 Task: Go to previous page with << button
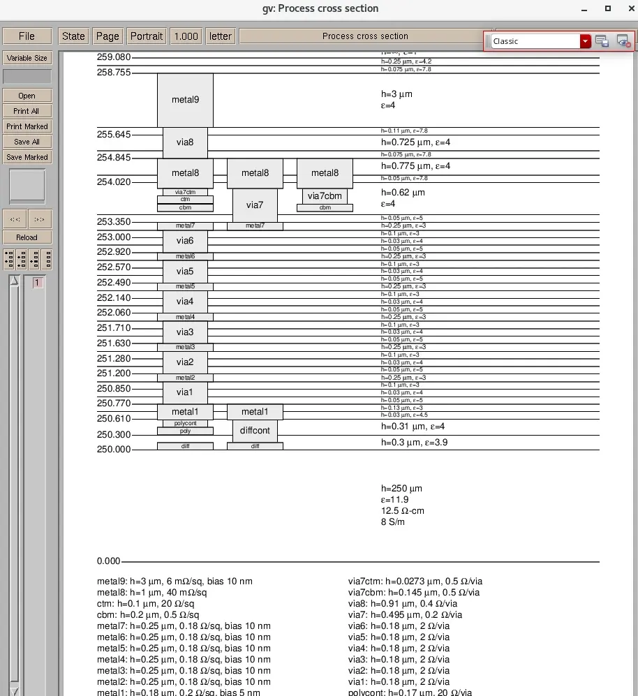click(15, 219)
